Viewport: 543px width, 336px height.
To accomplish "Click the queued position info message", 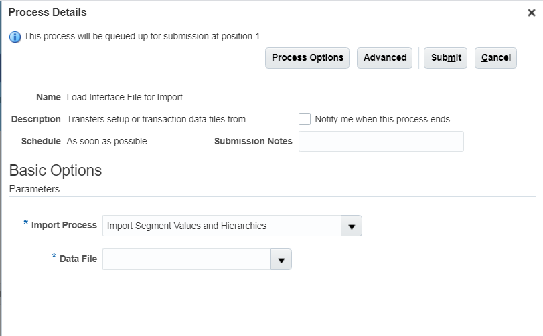I will 141,36.
